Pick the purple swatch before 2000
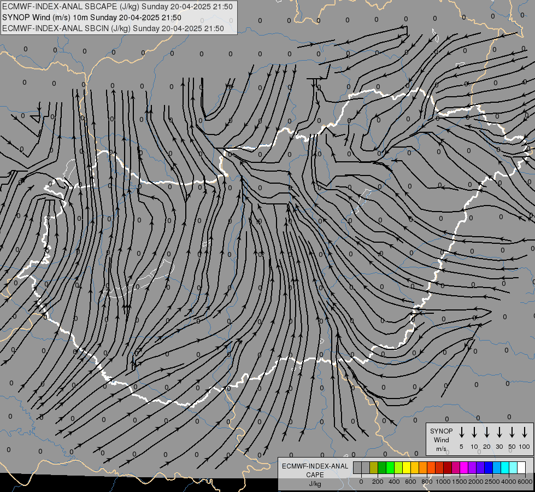The image size is (535, 492). [x=472, y=467]
